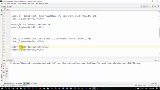Screen dimensions: 160x90
Task: Open the View menu
Action: (x=8, y=3)
